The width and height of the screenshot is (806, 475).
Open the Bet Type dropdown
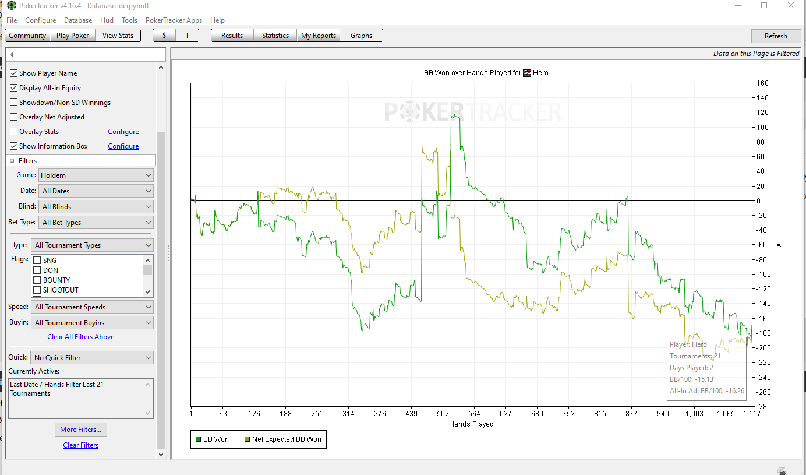(x=96, y=222)
